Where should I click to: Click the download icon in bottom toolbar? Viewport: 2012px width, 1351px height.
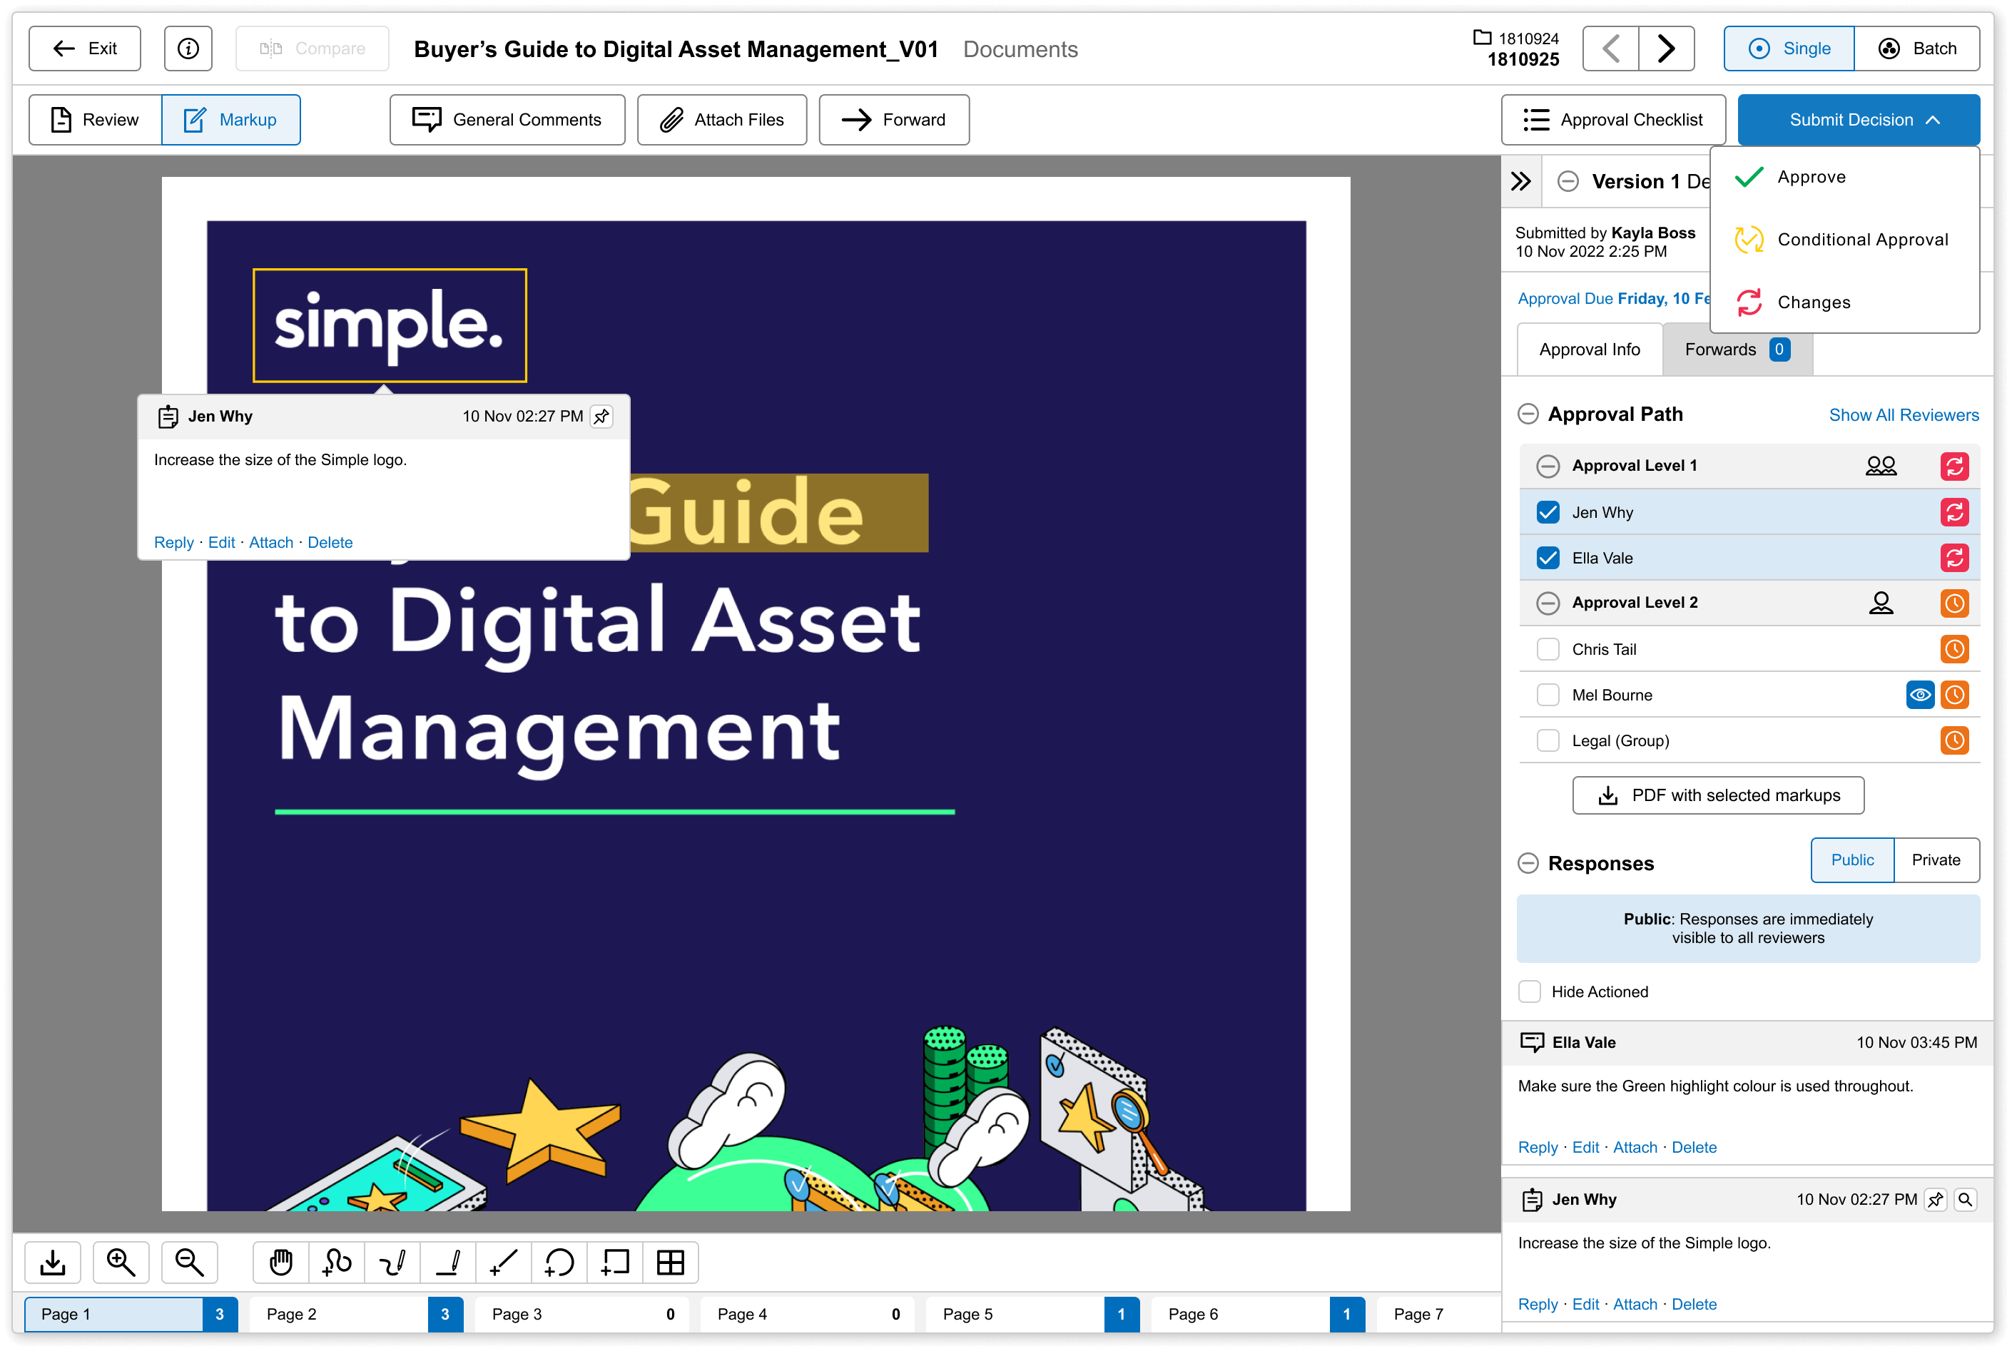pos(53,1263)
